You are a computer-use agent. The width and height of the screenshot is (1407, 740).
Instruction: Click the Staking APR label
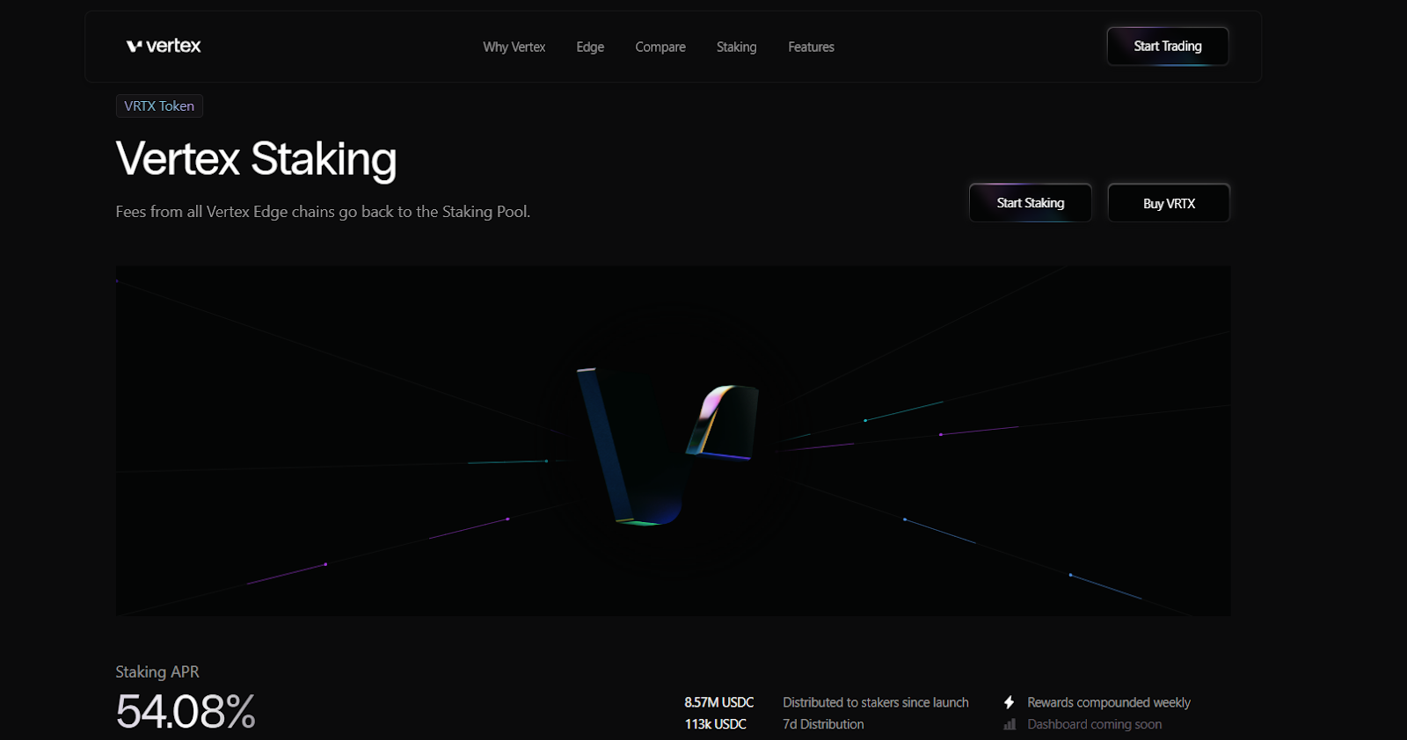pyautogui.click(x=157, y=671)
